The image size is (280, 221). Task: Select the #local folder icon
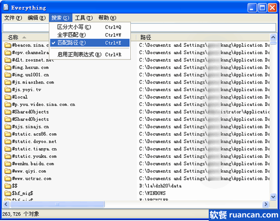pos(8,97)
